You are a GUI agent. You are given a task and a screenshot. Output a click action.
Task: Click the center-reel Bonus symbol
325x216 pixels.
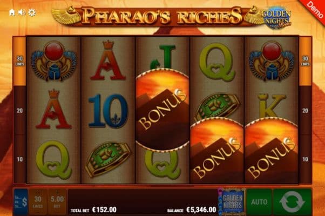tap(162, 110)
